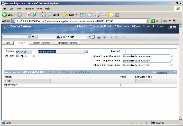
Task: Click the Research toolbar icon
Action: 117,15
